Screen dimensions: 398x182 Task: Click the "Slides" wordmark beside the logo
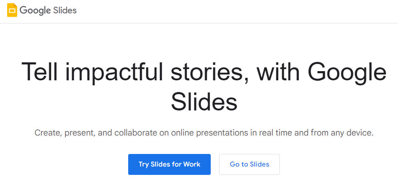65,10
